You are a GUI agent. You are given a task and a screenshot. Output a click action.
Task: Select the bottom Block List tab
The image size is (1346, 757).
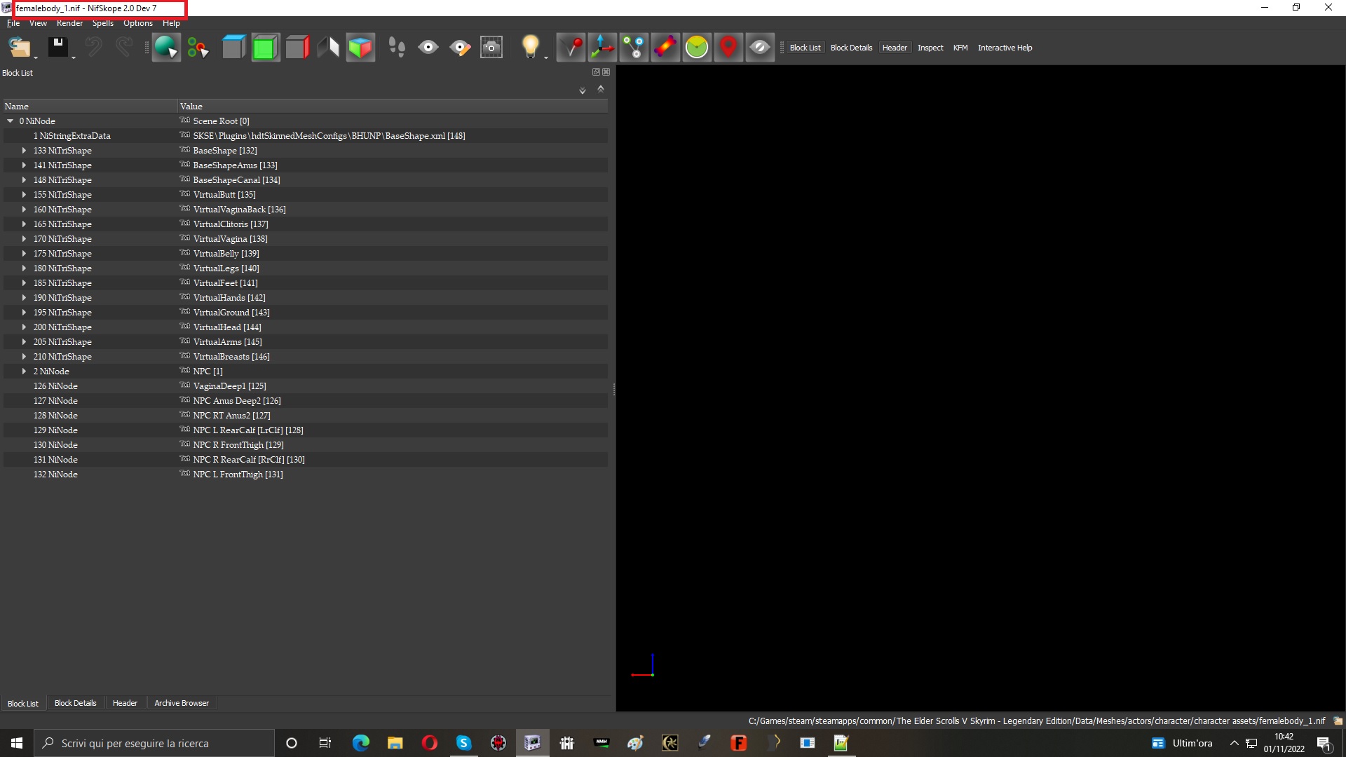pos(23,703)
